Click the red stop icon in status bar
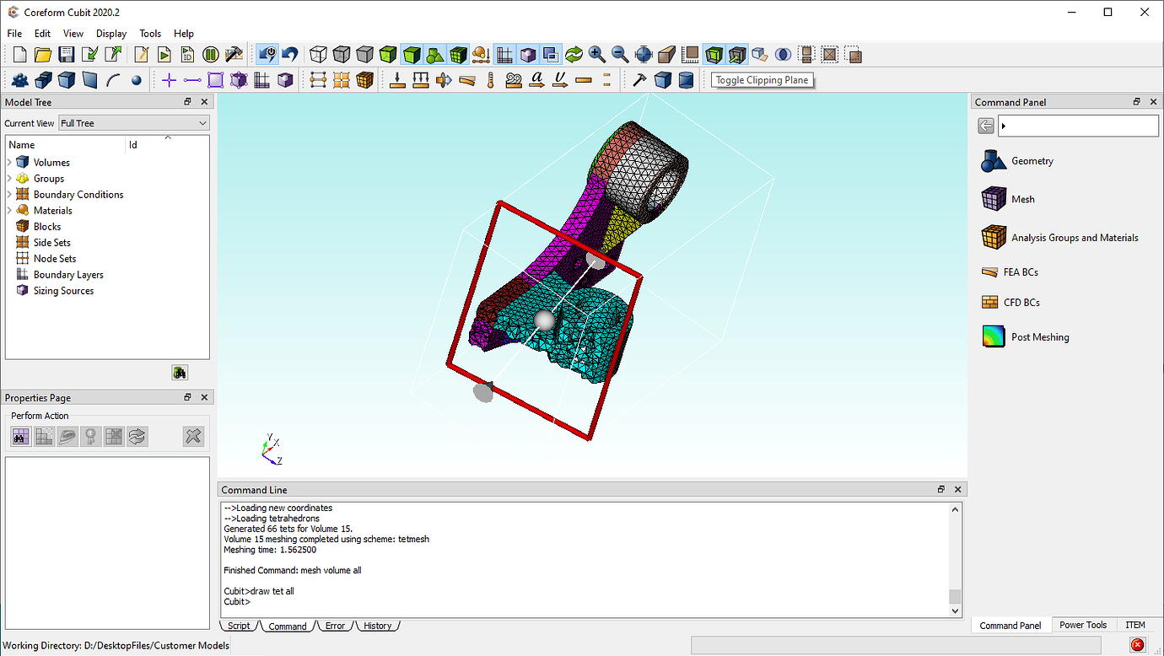This screenshot has height=656, width=1164. (1137, 645)
